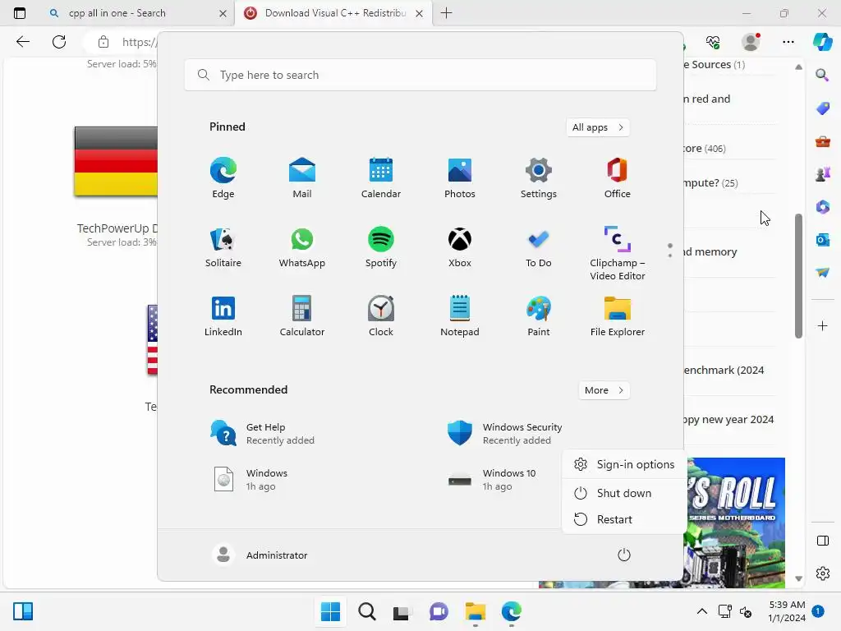Open the Clock app
Image resolution: width=841 pixels, height=631 pixels.
pos(381,316)
